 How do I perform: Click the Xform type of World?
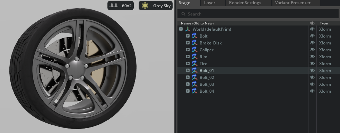tap(325, 29)
